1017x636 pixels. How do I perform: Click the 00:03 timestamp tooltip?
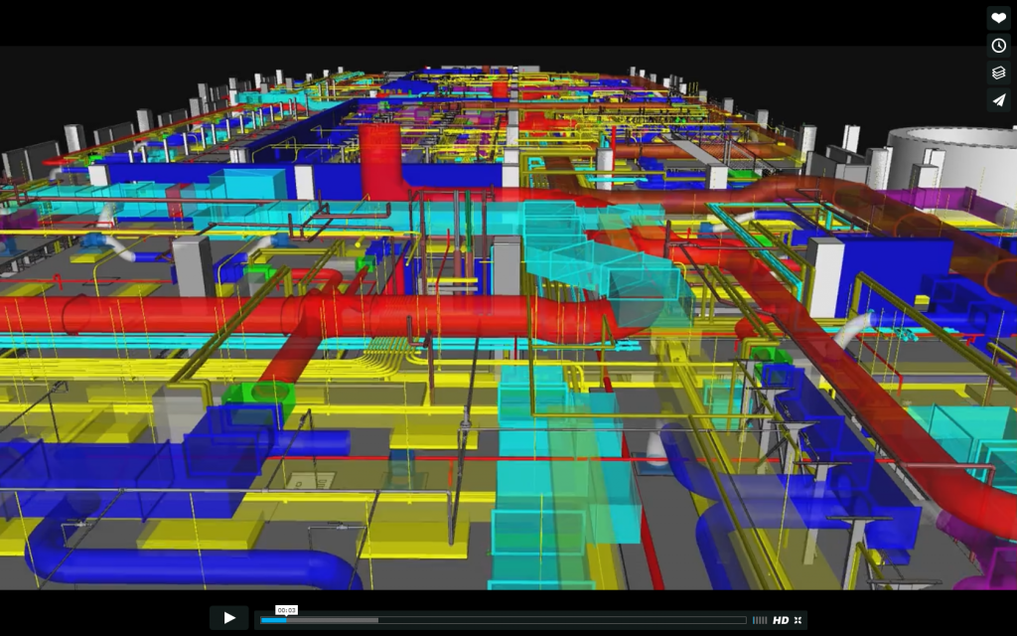tap(286, 609)
